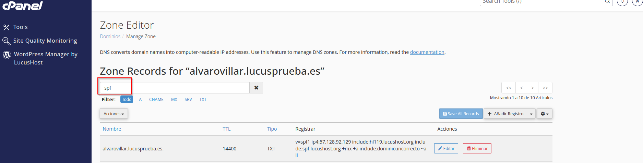
Task: Edit the SPF TXT record
Action: (x=446, y=148)
